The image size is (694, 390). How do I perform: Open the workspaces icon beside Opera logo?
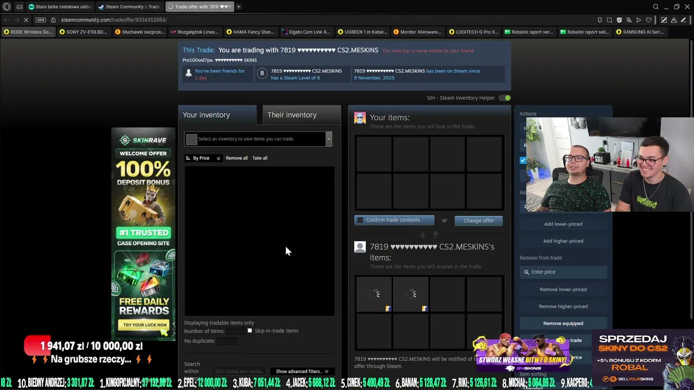tap(20, 7)
